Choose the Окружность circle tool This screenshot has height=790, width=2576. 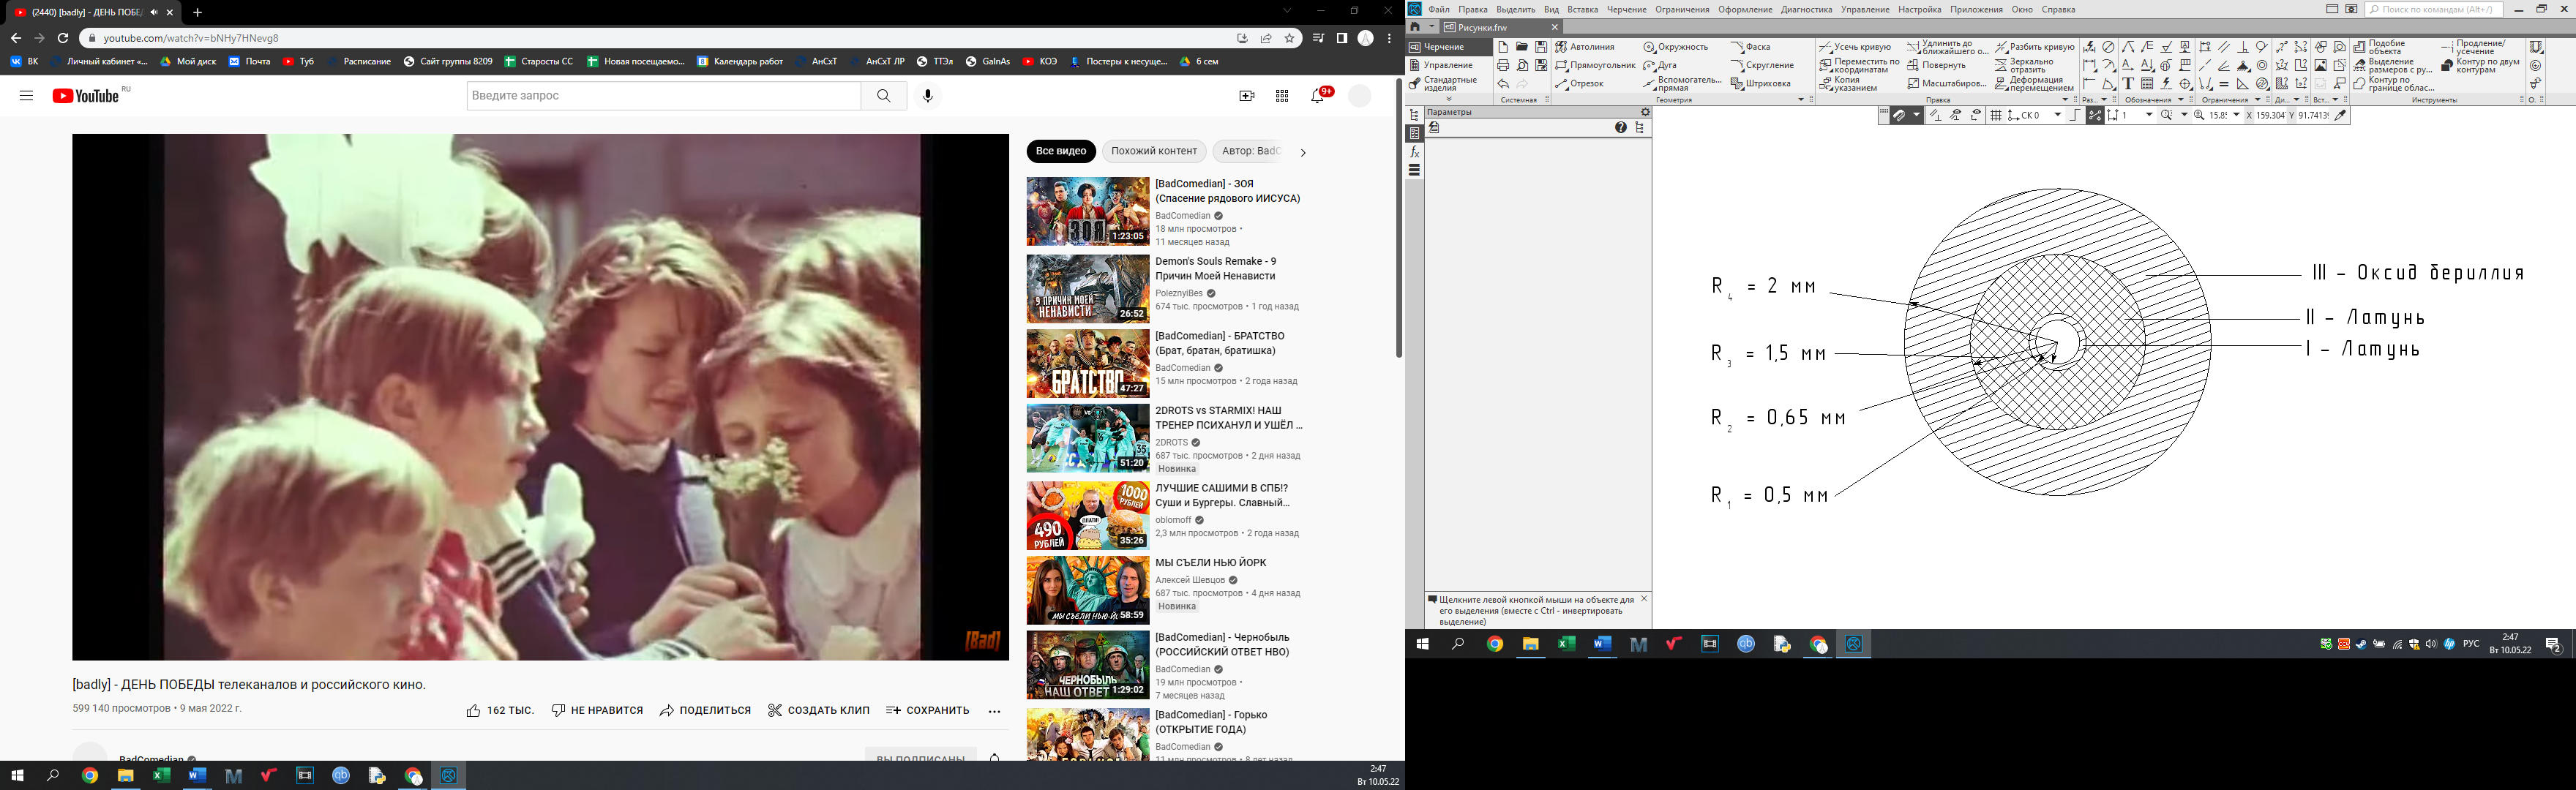coord(1676,48)
